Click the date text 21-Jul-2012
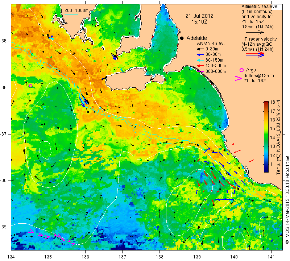 199,16
